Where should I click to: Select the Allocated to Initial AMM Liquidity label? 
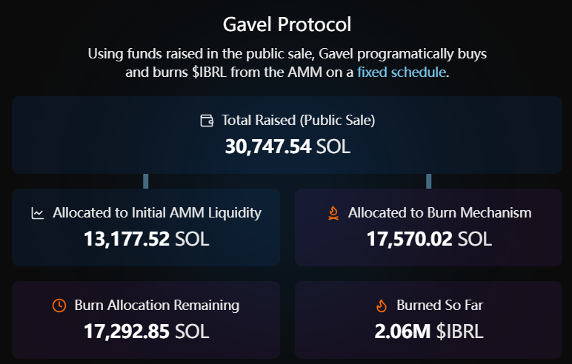click(x=157, y=213)
